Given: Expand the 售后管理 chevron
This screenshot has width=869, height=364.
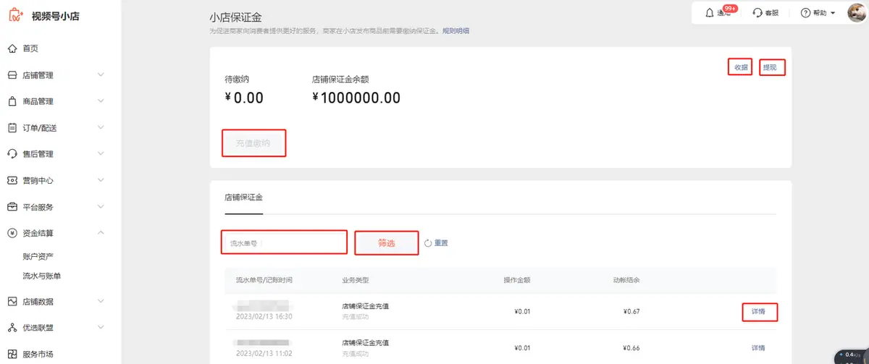Looking at the screenshot, I should [101, 154].
